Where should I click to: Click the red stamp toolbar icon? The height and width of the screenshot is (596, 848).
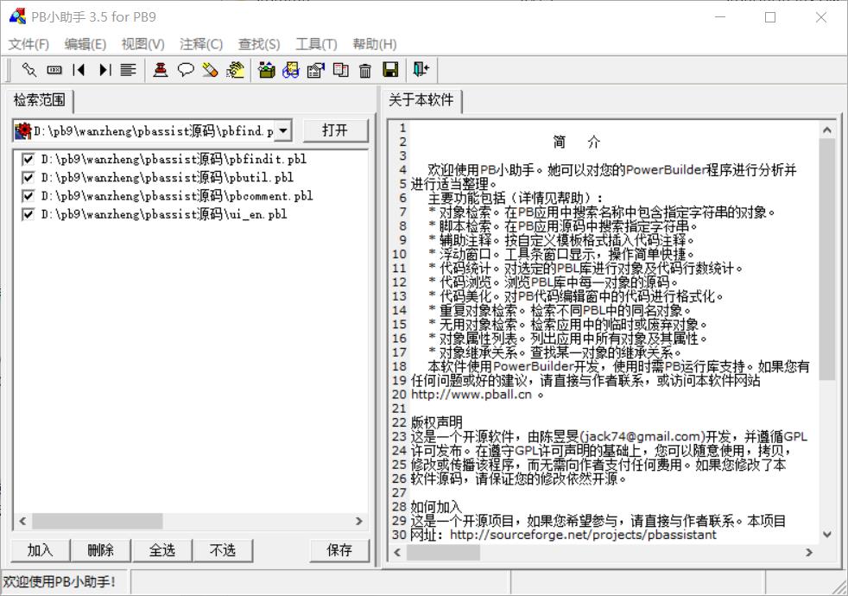[x=160, y=70]
